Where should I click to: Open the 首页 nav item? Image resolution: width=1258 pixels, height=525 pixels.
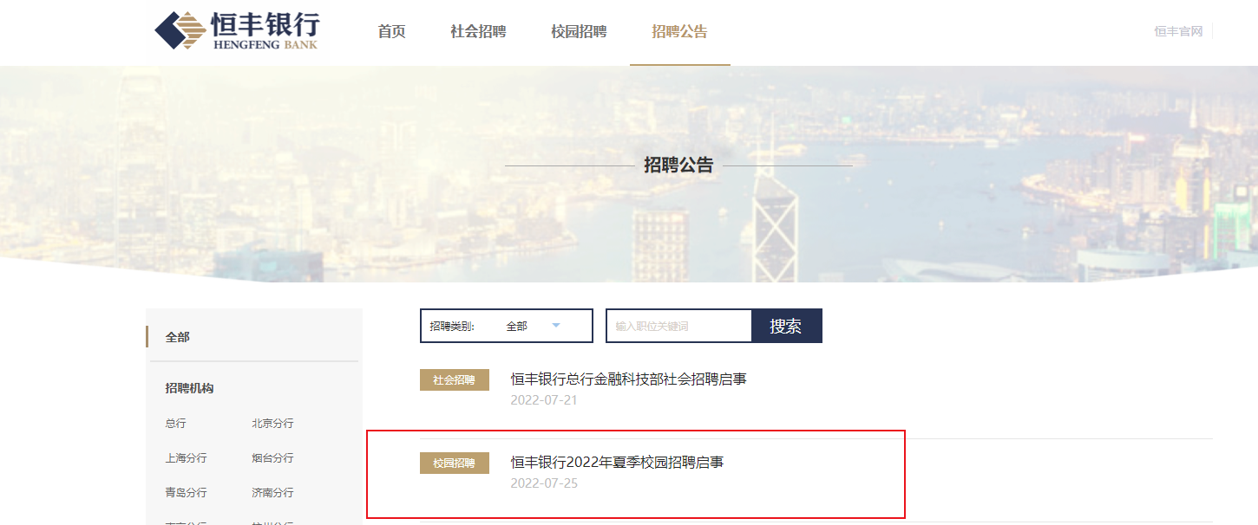click(391, 32)
